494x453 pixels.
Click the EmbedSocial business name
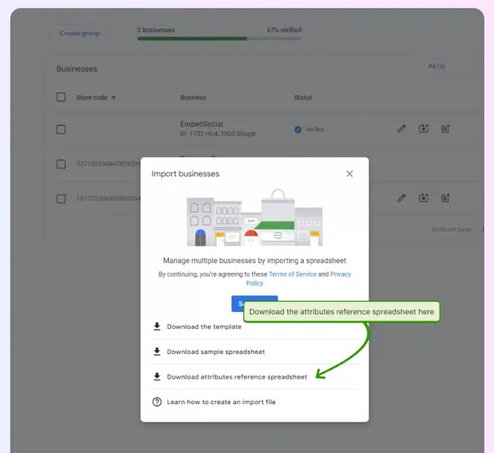tap(201, 124)
